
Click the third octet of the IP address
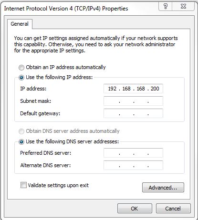point(141,89)
